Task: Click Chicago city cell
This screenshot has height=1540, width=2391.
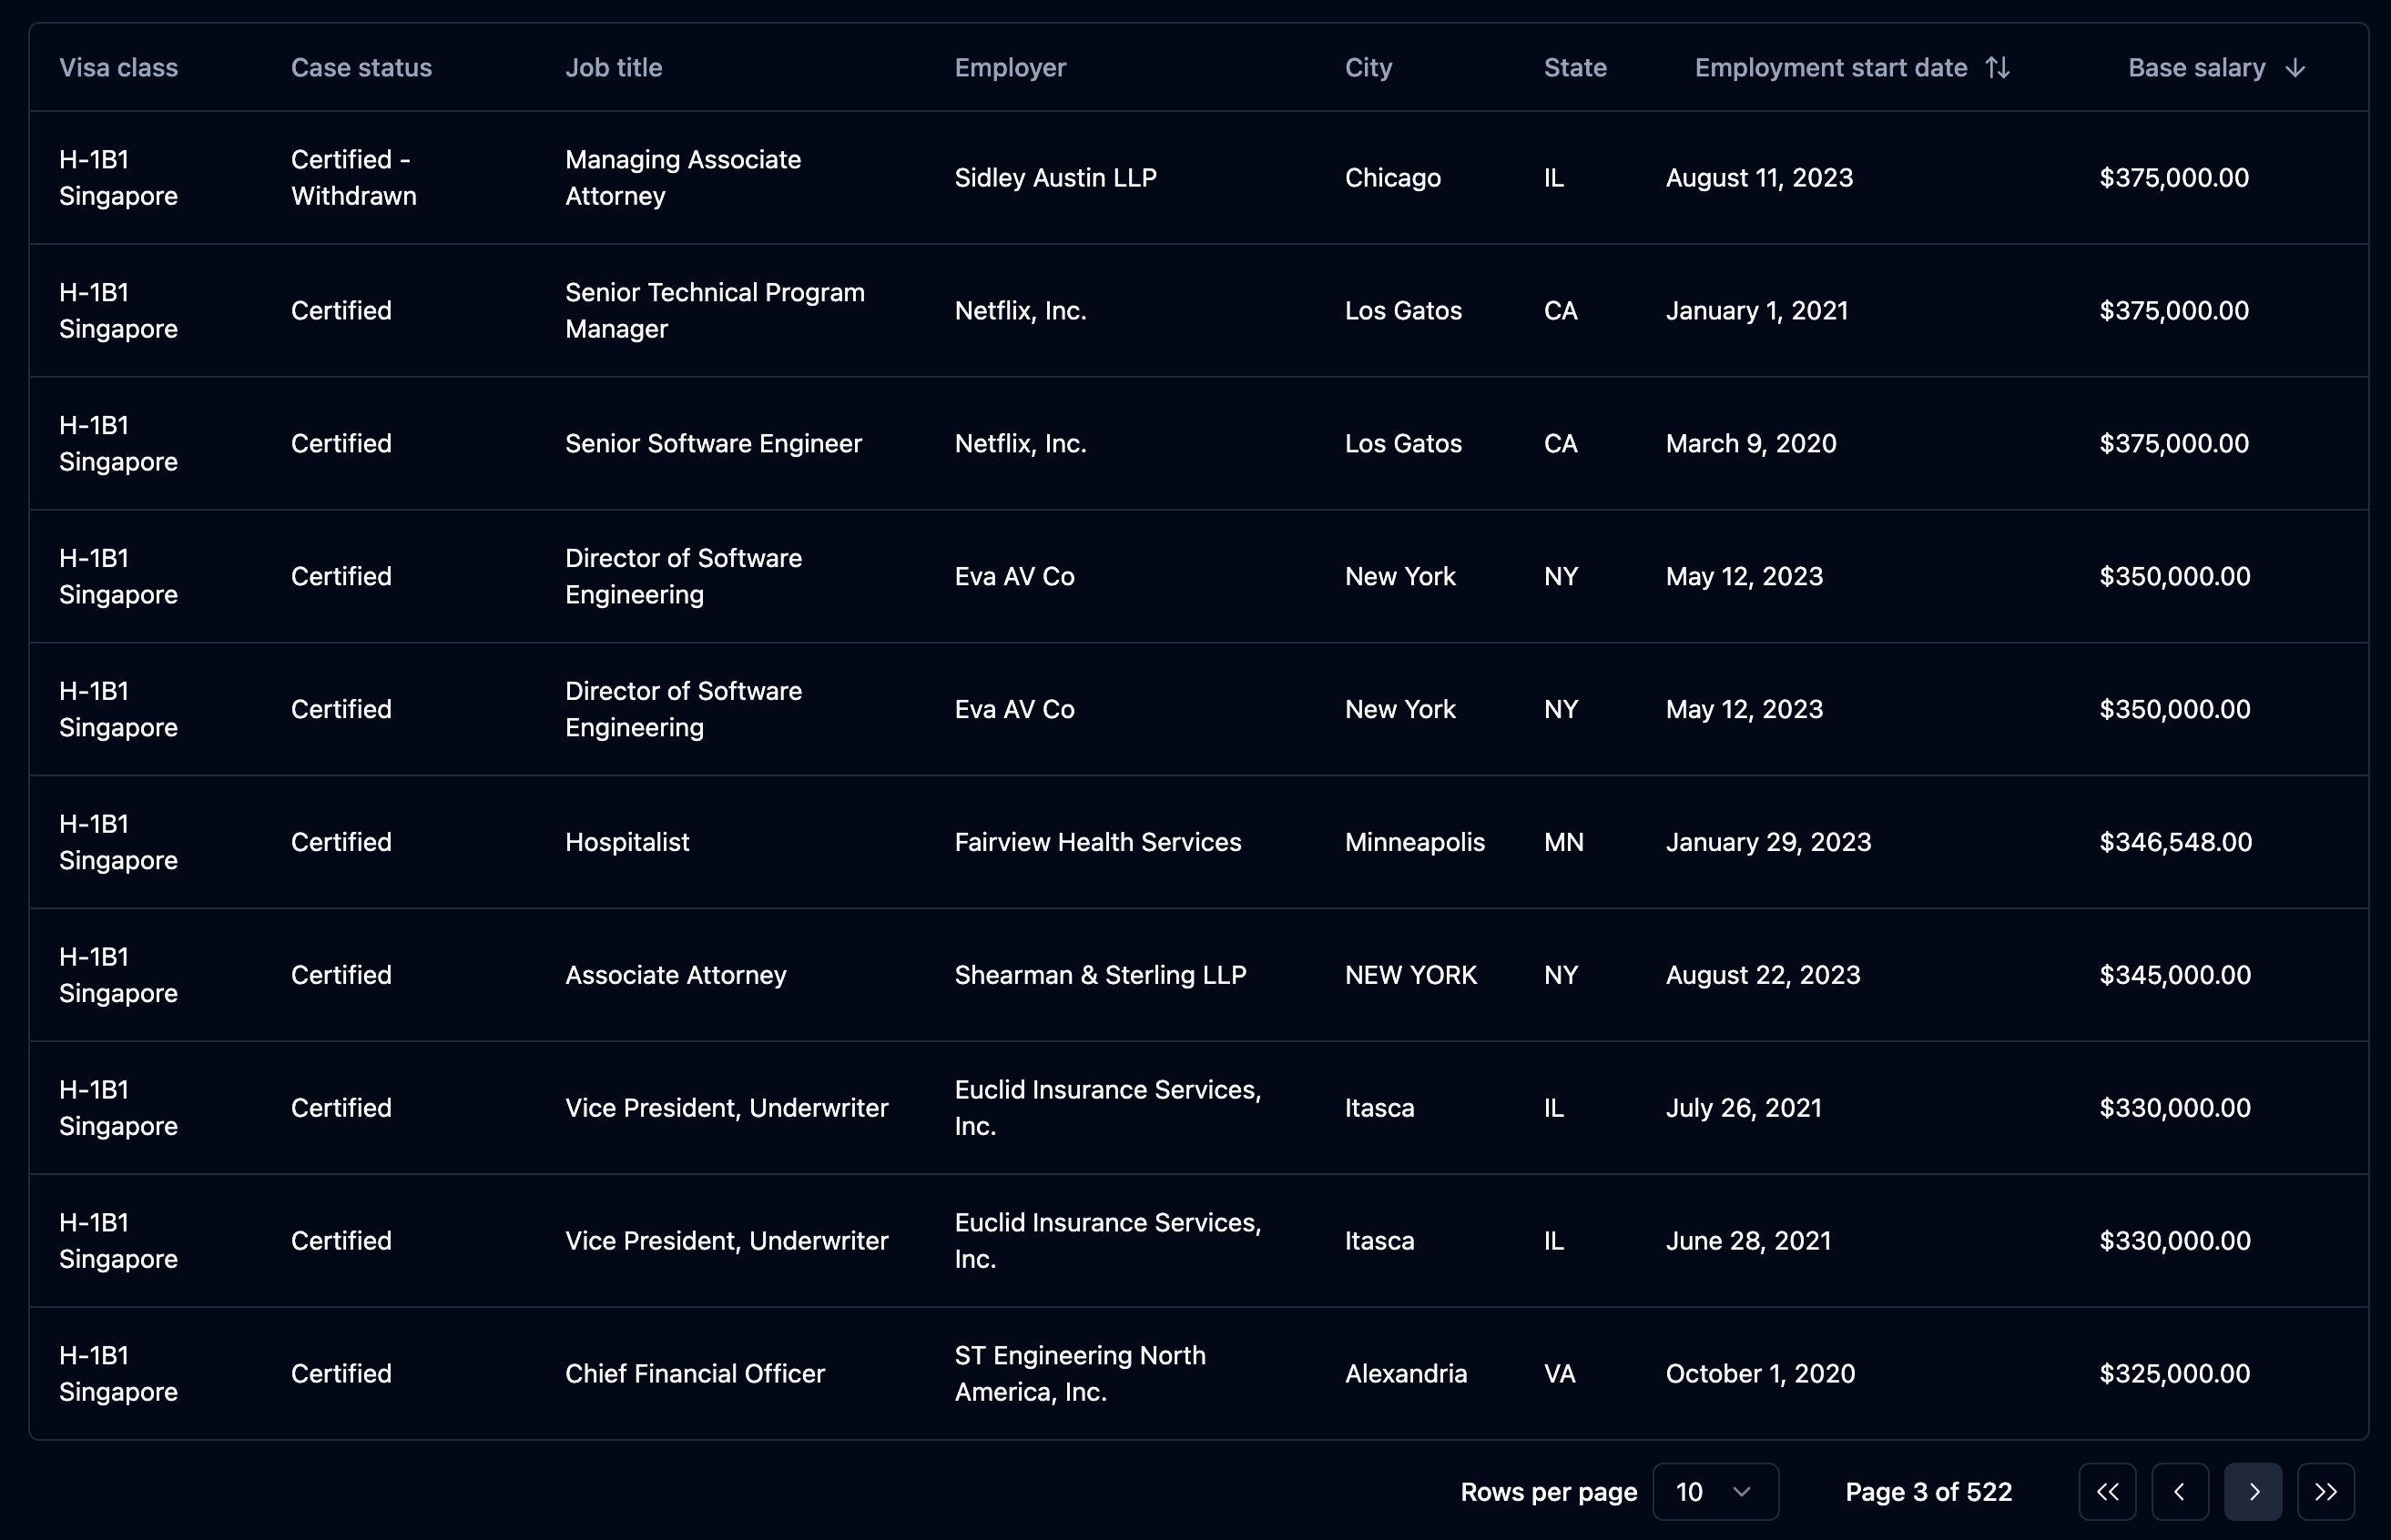Action: click(1392, 177)
